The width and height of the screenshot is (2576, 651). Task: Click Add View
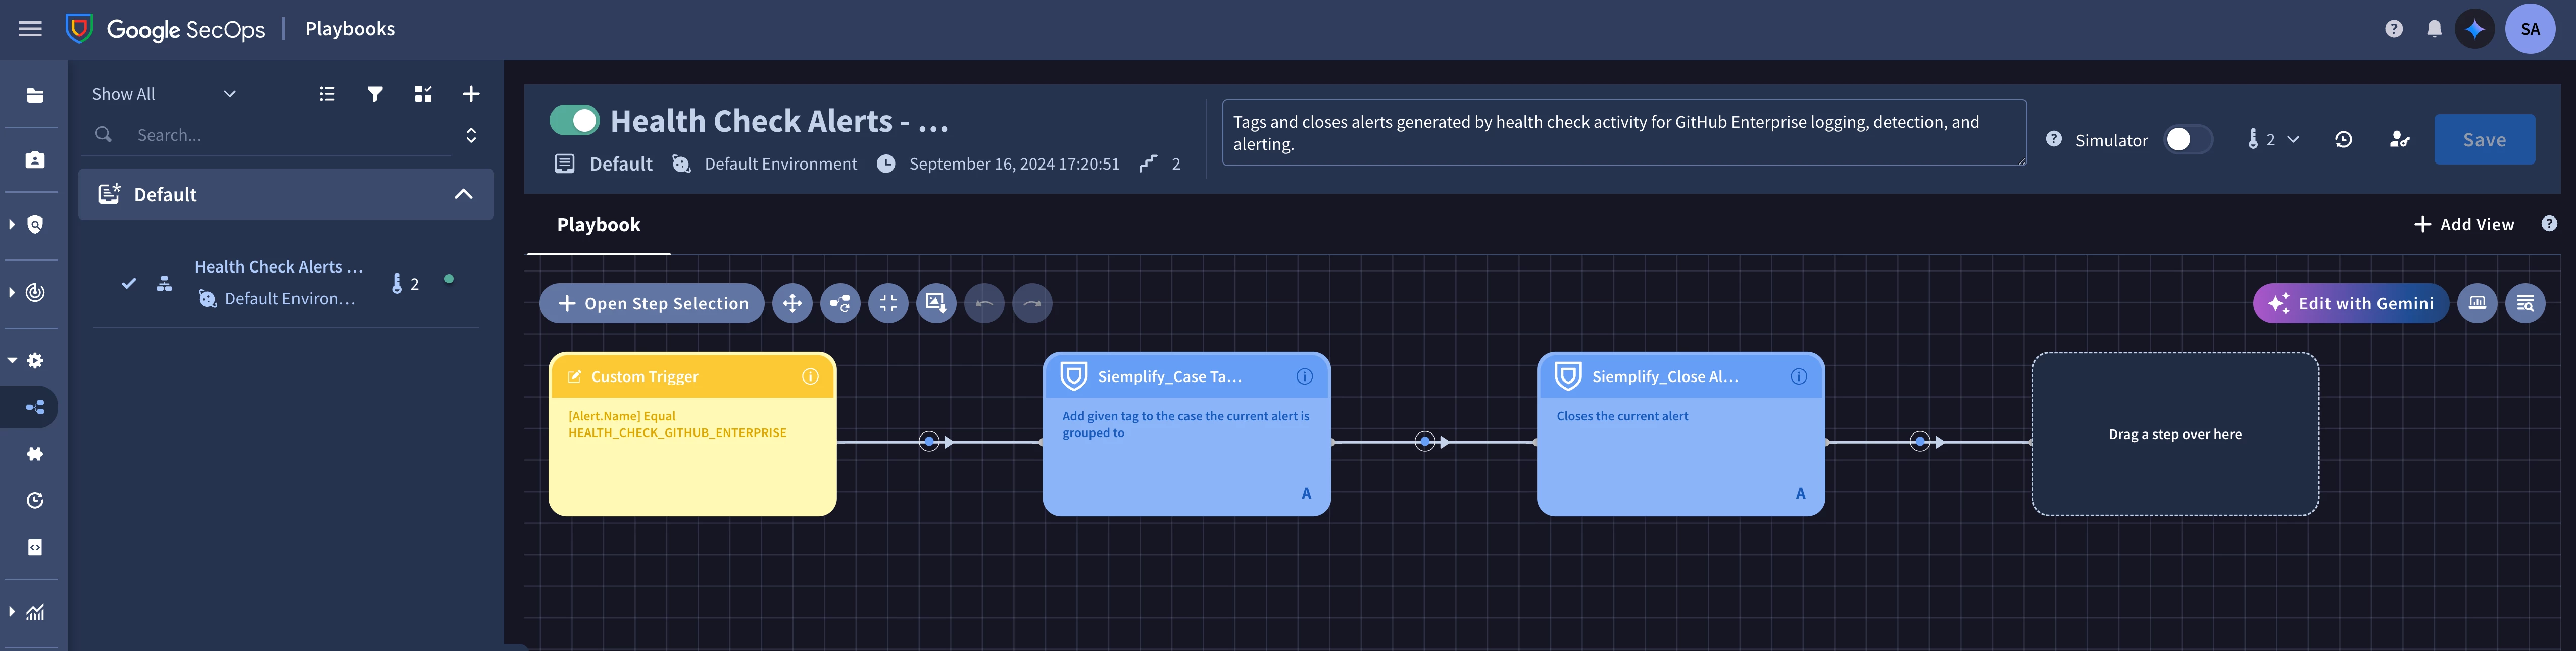pyautogui.click(x=2463, y=225)
